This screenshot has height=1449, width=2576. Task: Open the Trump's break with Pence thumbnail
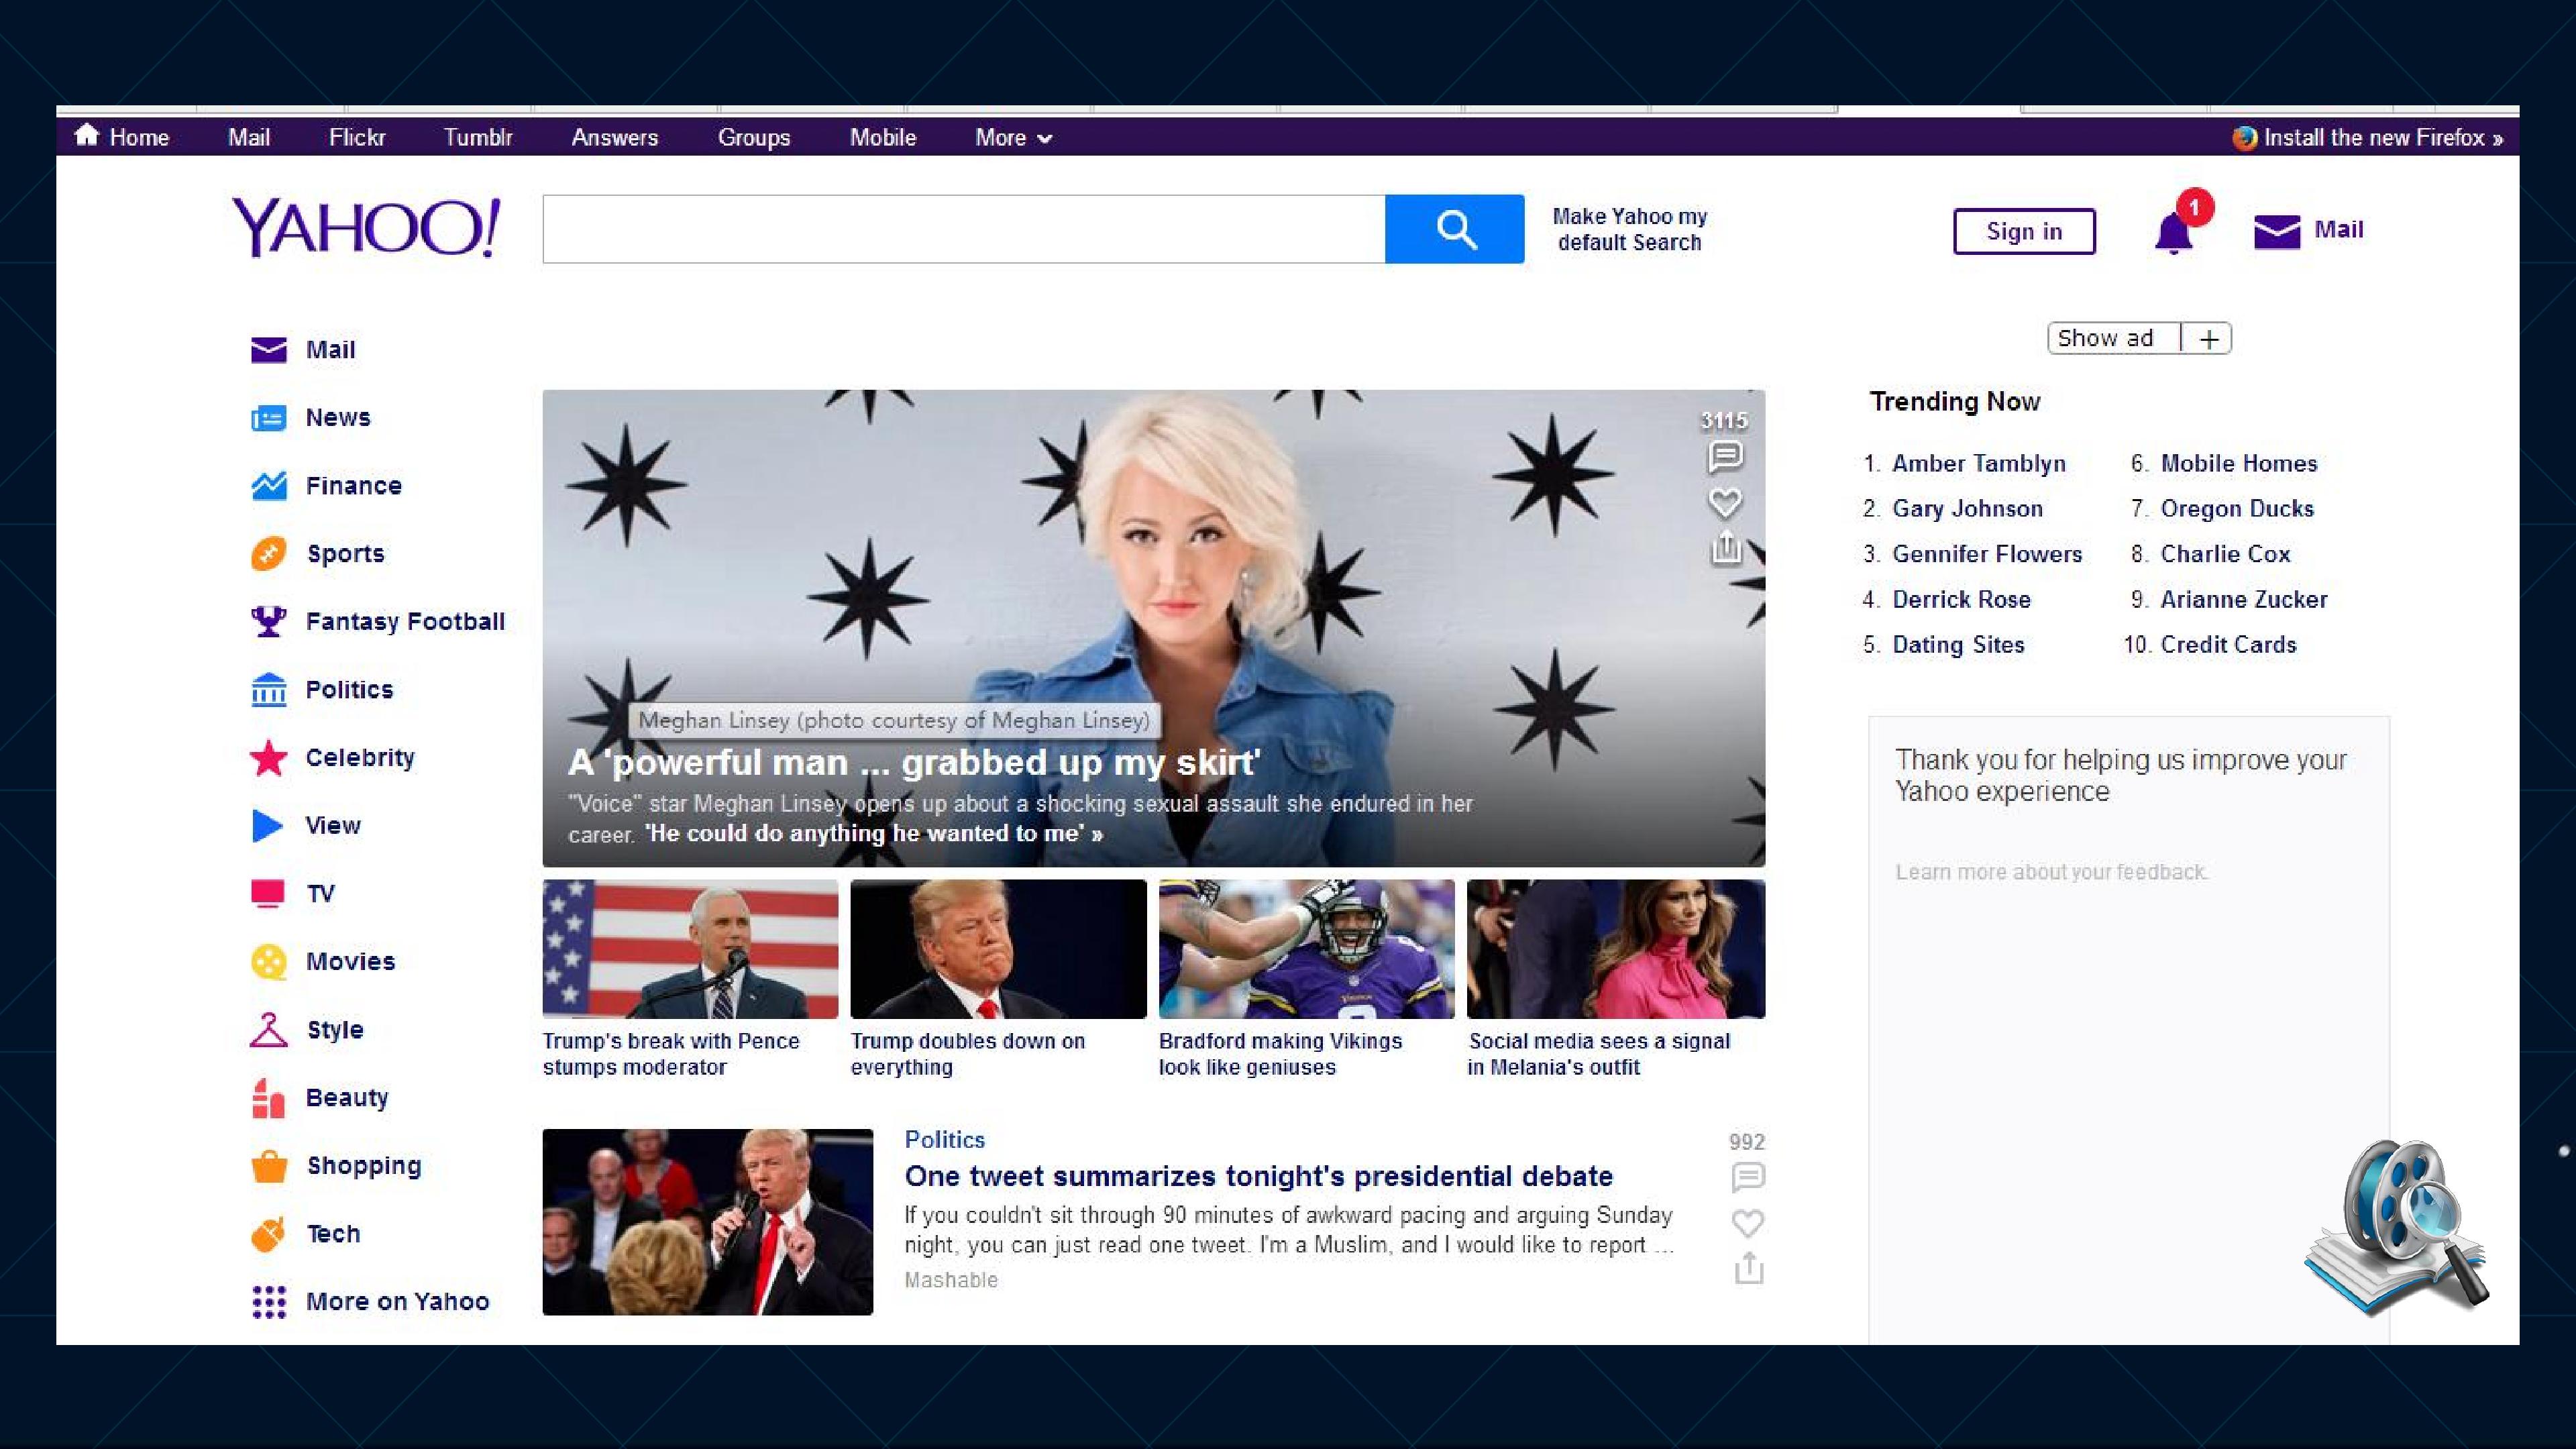690,949
